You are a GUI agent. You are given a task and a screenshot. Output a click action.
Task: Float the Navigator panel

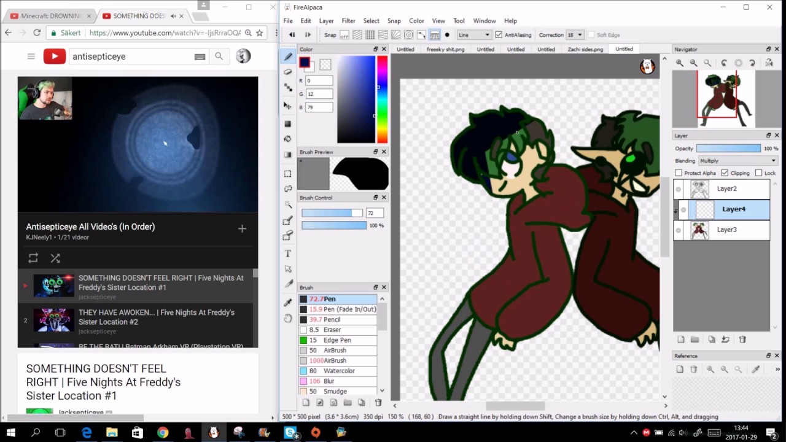click(768, 49)
